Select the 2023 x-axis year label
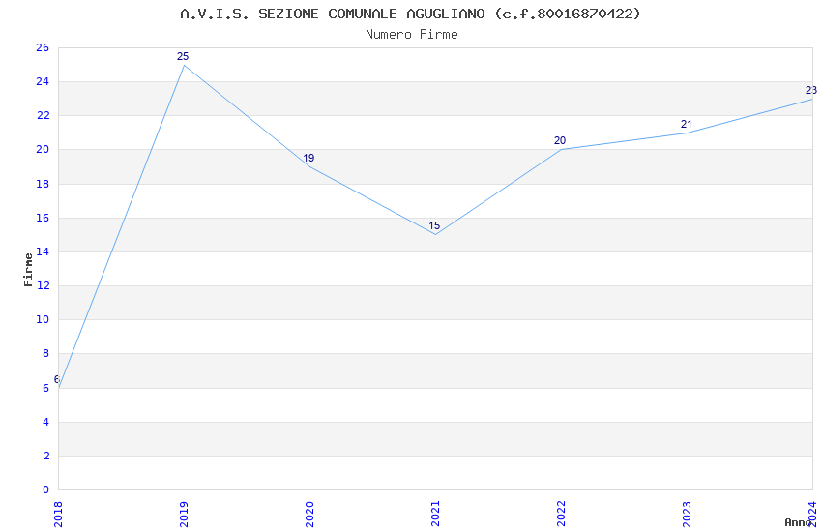This screenshot has width=822, height=532. tap(687, 515)
